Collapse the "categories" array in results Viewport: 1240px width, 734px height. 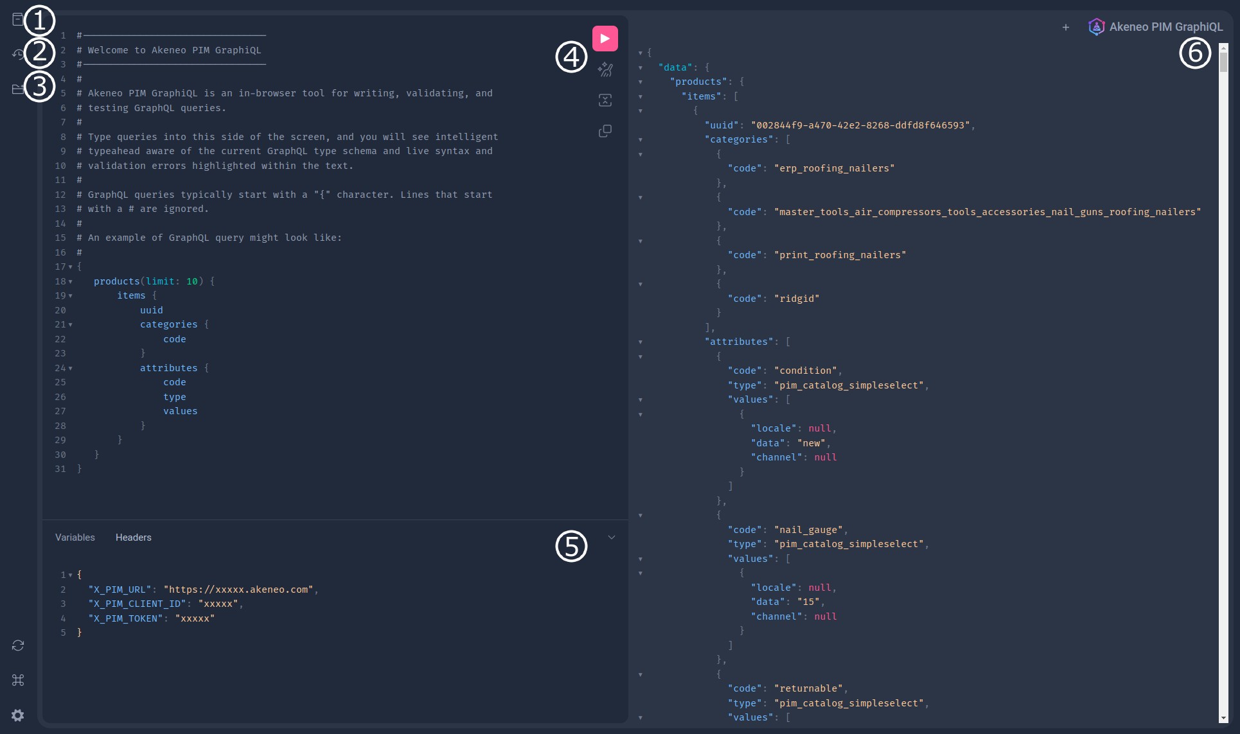(641, 140)
